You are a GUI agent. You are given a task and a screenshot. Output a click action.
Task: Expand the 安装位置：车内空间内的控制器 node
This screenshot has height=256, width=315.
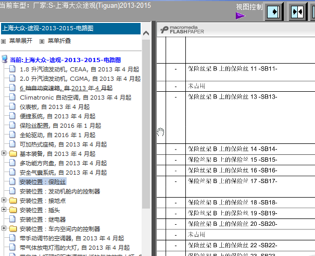tap(4, 228)
